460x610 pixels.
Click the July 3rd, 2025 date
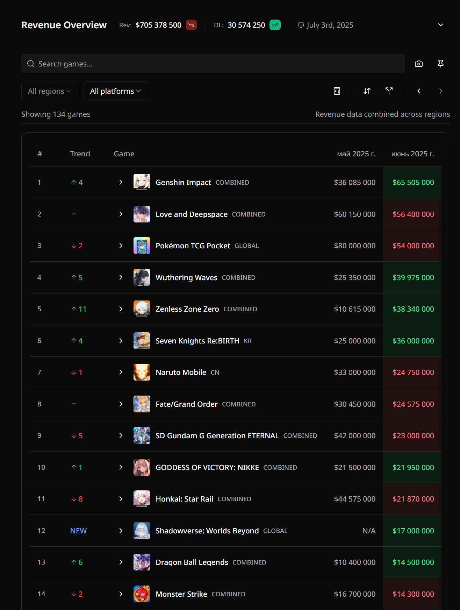pos(330,25)
